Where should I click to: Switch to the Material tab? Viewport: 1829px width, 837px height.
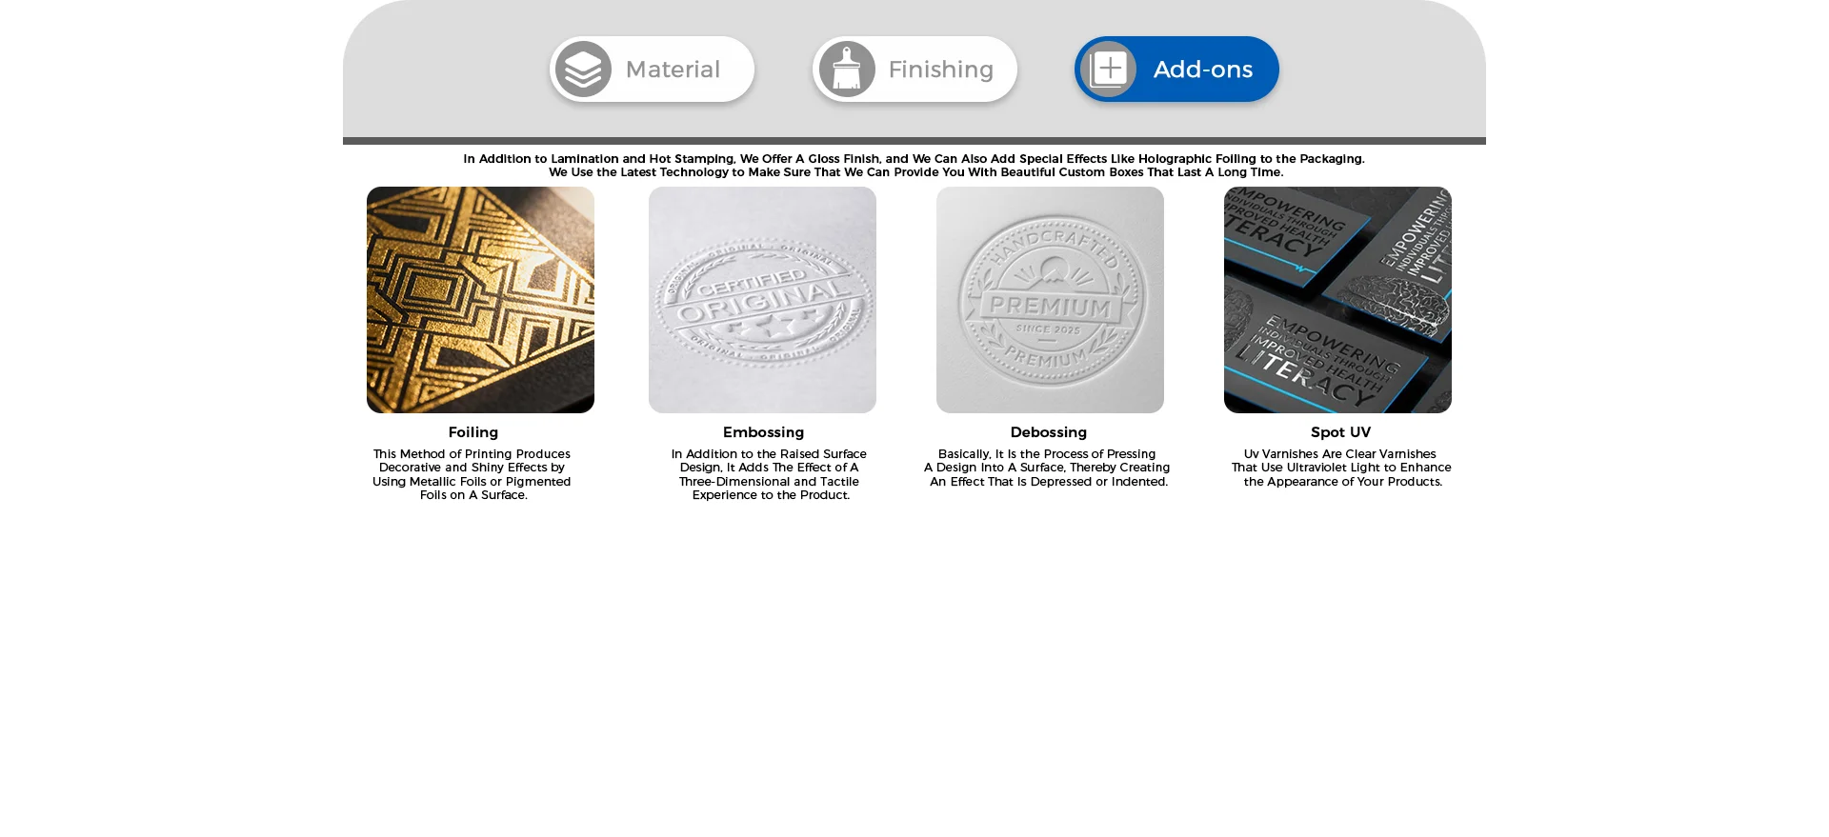[x=652, y=70]
